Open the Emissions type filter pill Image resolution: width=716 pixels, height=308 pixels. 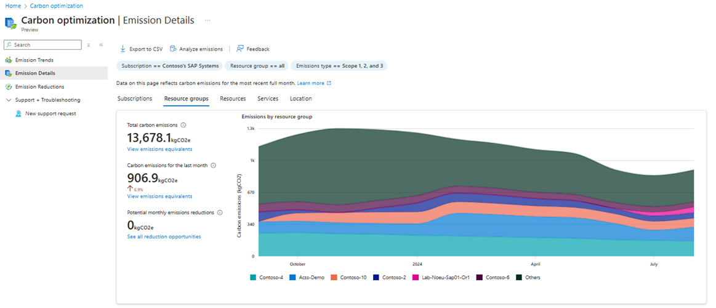(x=339, y=66)
